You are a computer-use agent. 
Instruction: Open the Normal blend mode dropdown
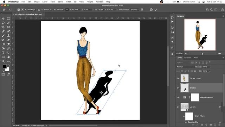(x=185, y=67)
